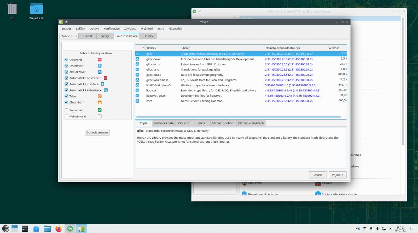Uncheck the Odstranit checkbox

[x=66, y=60]
